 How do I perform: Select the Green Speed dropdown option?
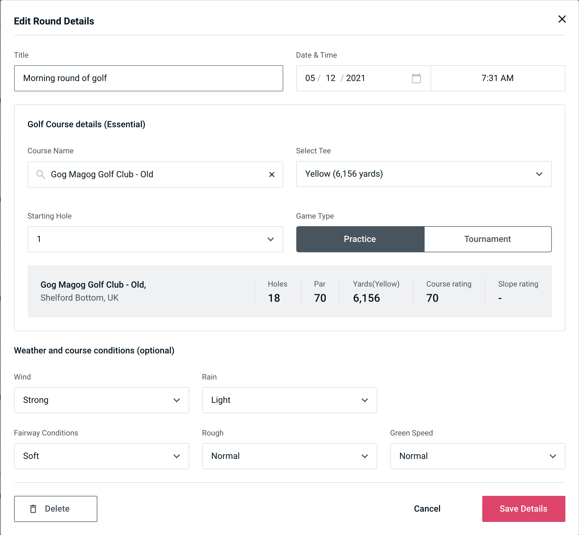[x=477, y=456]
